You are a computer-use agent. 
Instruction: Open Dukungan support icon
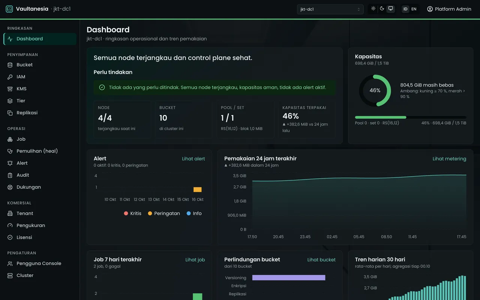pyautogui.click(x=10, y=187)
